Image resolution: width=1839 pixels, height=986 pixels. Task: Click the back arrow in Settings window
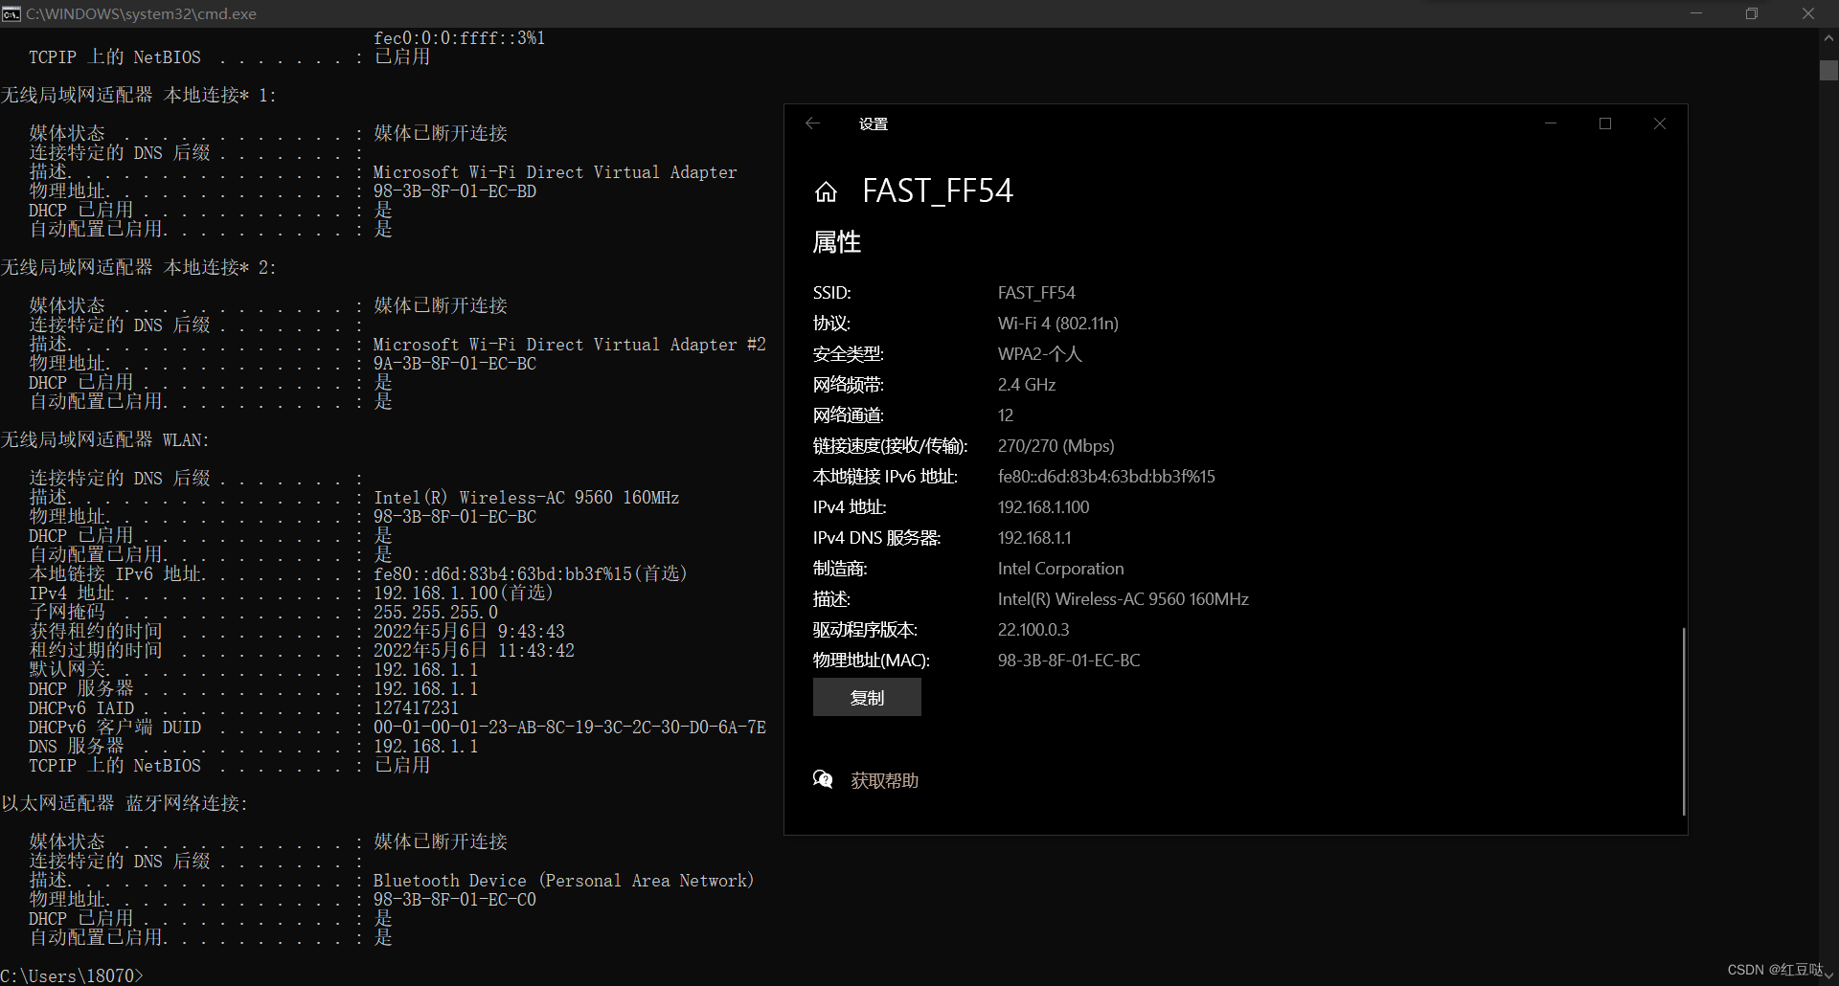tap(812, 123)
